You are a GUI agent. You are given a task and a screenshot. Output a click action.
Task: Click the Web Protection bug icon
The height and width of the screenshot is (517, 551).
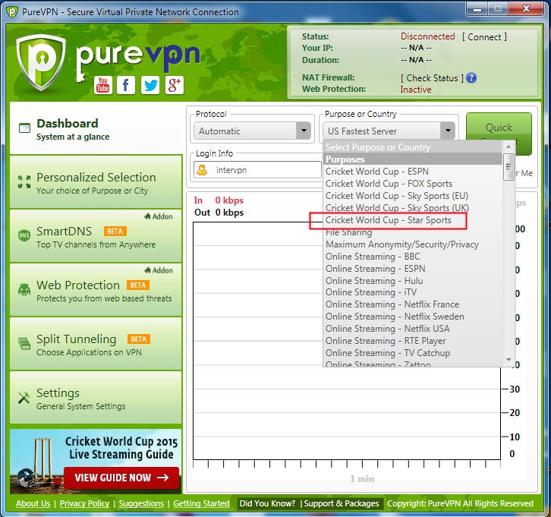24,289
